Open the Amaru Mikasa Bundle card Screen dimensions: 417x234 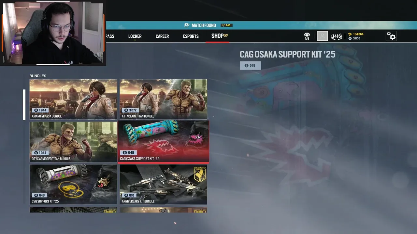point(73,99)
